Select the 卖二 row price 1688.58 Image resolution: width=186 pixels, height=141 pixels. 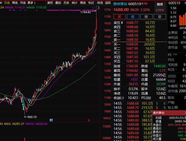pos(132,36)
